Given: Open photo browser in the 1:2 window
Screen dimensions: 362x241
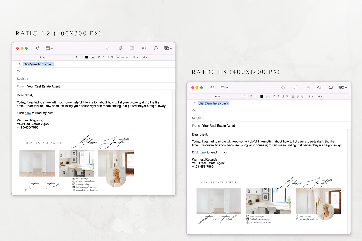Looking at the screenshot, I should click(168, 48).
